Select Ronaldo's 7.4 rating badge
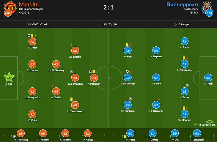The image size is (217, 142). point(93,78)
